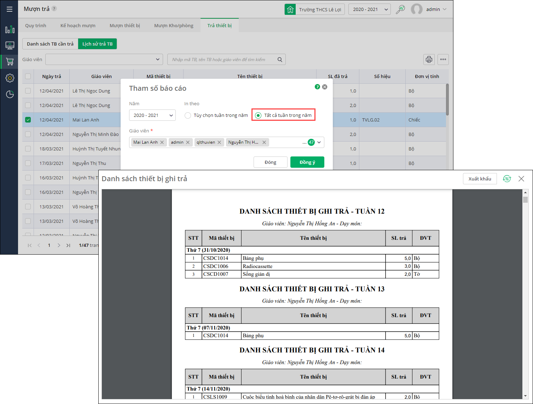Click the search magnifier icon
Screen dimensions: 533x404
point(280,59)
